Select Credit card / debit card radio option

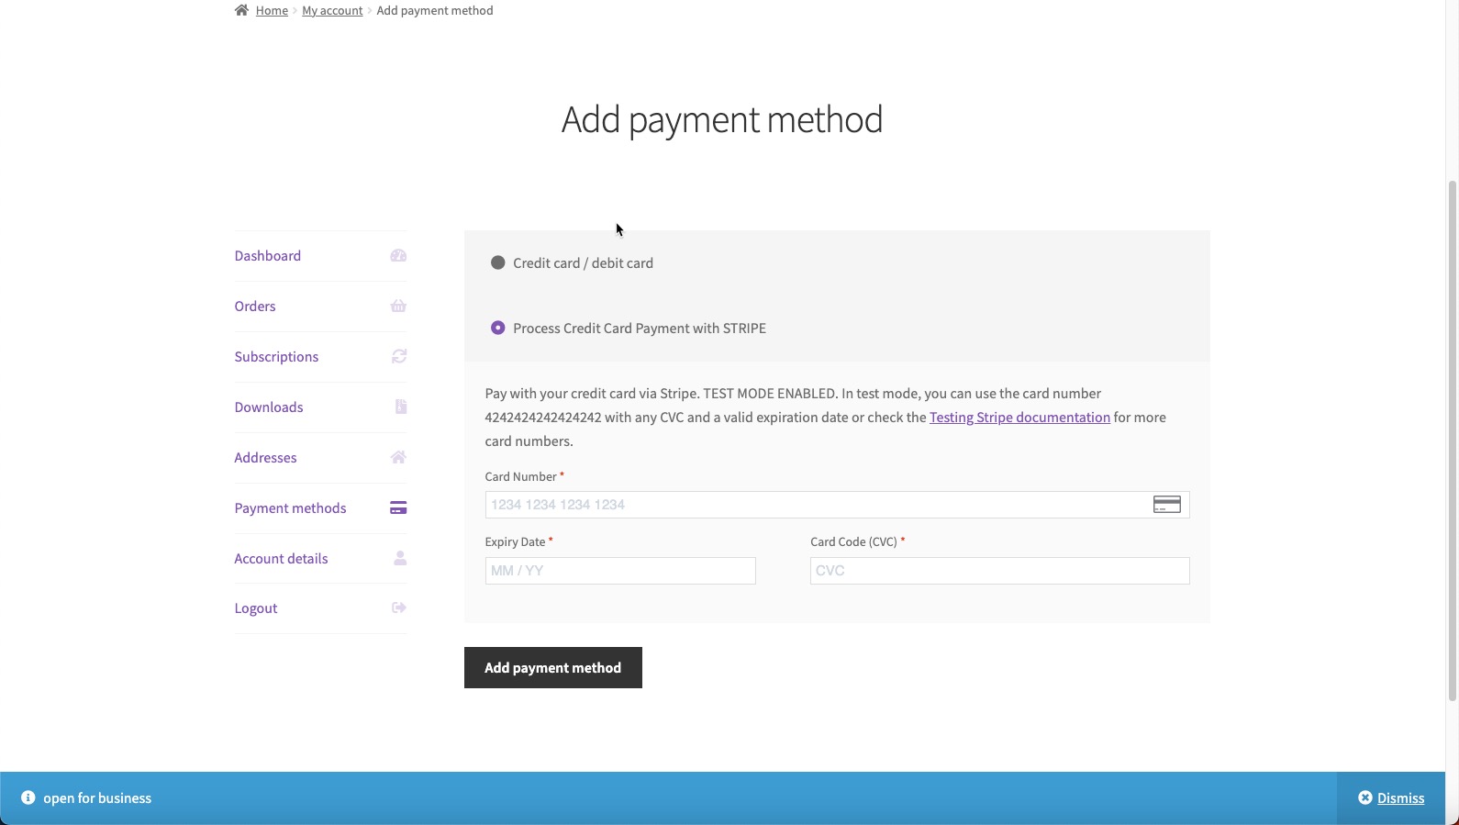pyautogui.click(x=497, y=262)
